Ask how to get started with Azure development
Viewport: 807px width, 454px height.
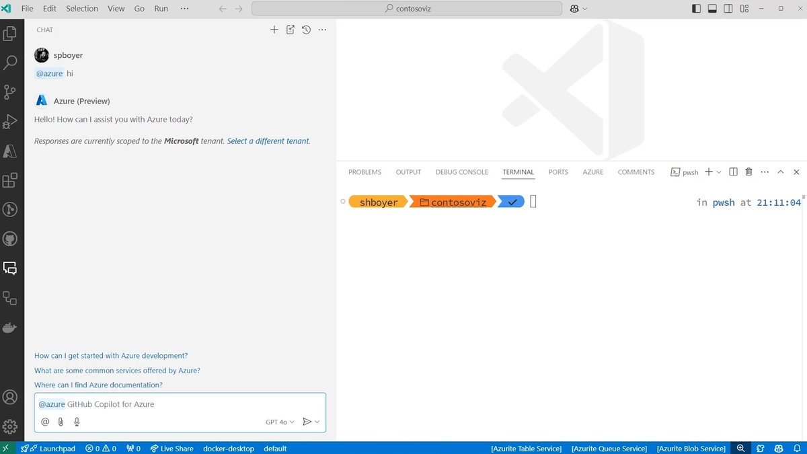(x=111, y=356)
